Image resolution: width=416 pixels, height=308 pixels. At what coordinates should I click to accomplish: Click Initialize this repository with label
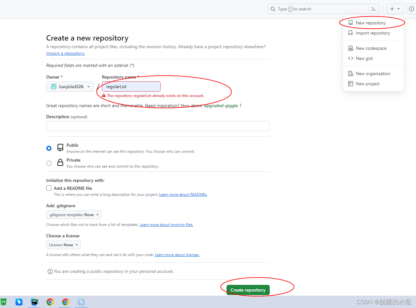[75, 180]
